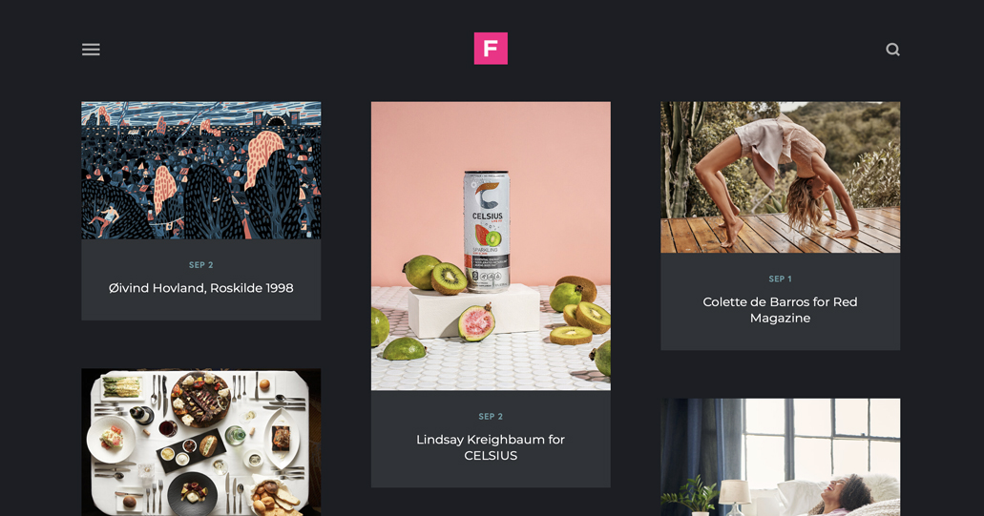Open the search magnifier icon

pyautogui.click(x=892, y=50)
